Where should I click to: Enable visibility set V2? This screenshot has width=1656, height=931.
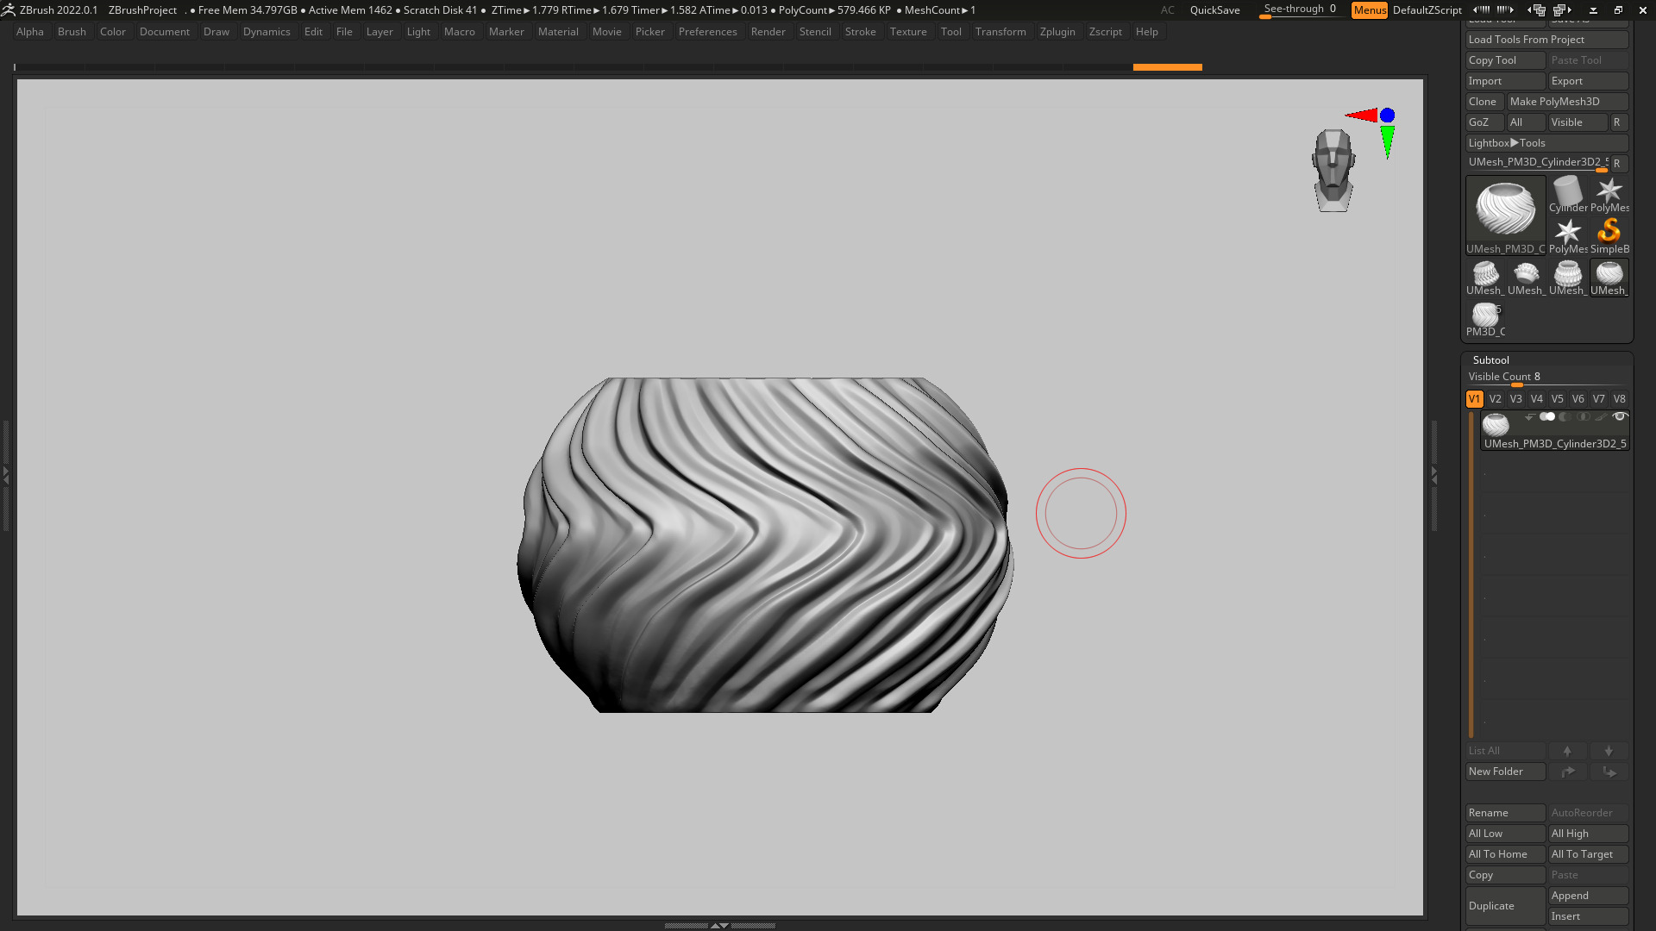point(1495,399)
